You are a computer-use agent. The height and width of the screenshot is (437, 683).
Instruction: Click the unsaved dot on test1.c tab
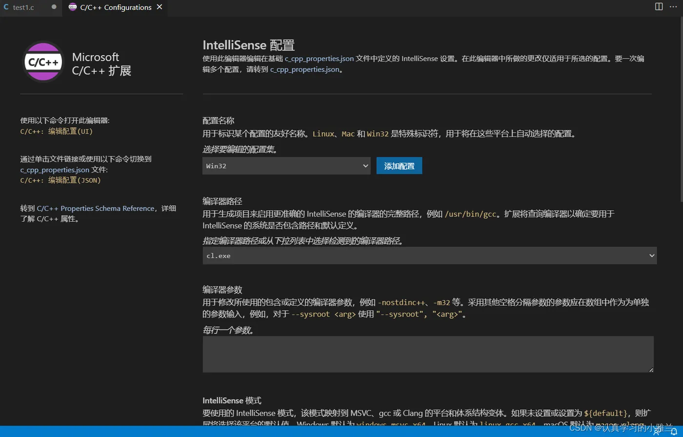(x=54, y=7)
